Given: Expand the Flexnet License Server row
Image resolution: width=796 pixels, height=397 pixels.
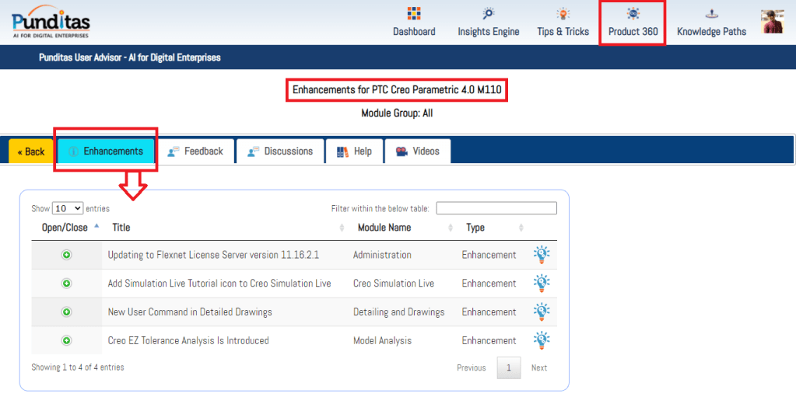Looking at the screenshot, I should (67, 255).
